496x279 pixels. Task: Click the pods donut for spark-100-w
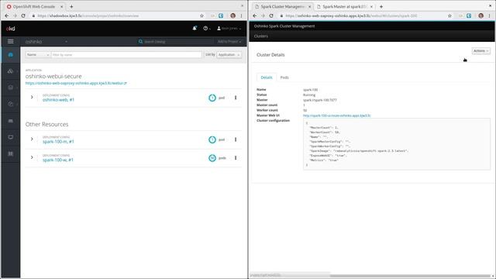coord(212,158)
